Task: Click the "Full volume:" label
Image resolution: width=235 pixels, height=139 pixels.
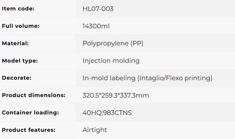Action: pyautogui.click(x=21, y=26)
